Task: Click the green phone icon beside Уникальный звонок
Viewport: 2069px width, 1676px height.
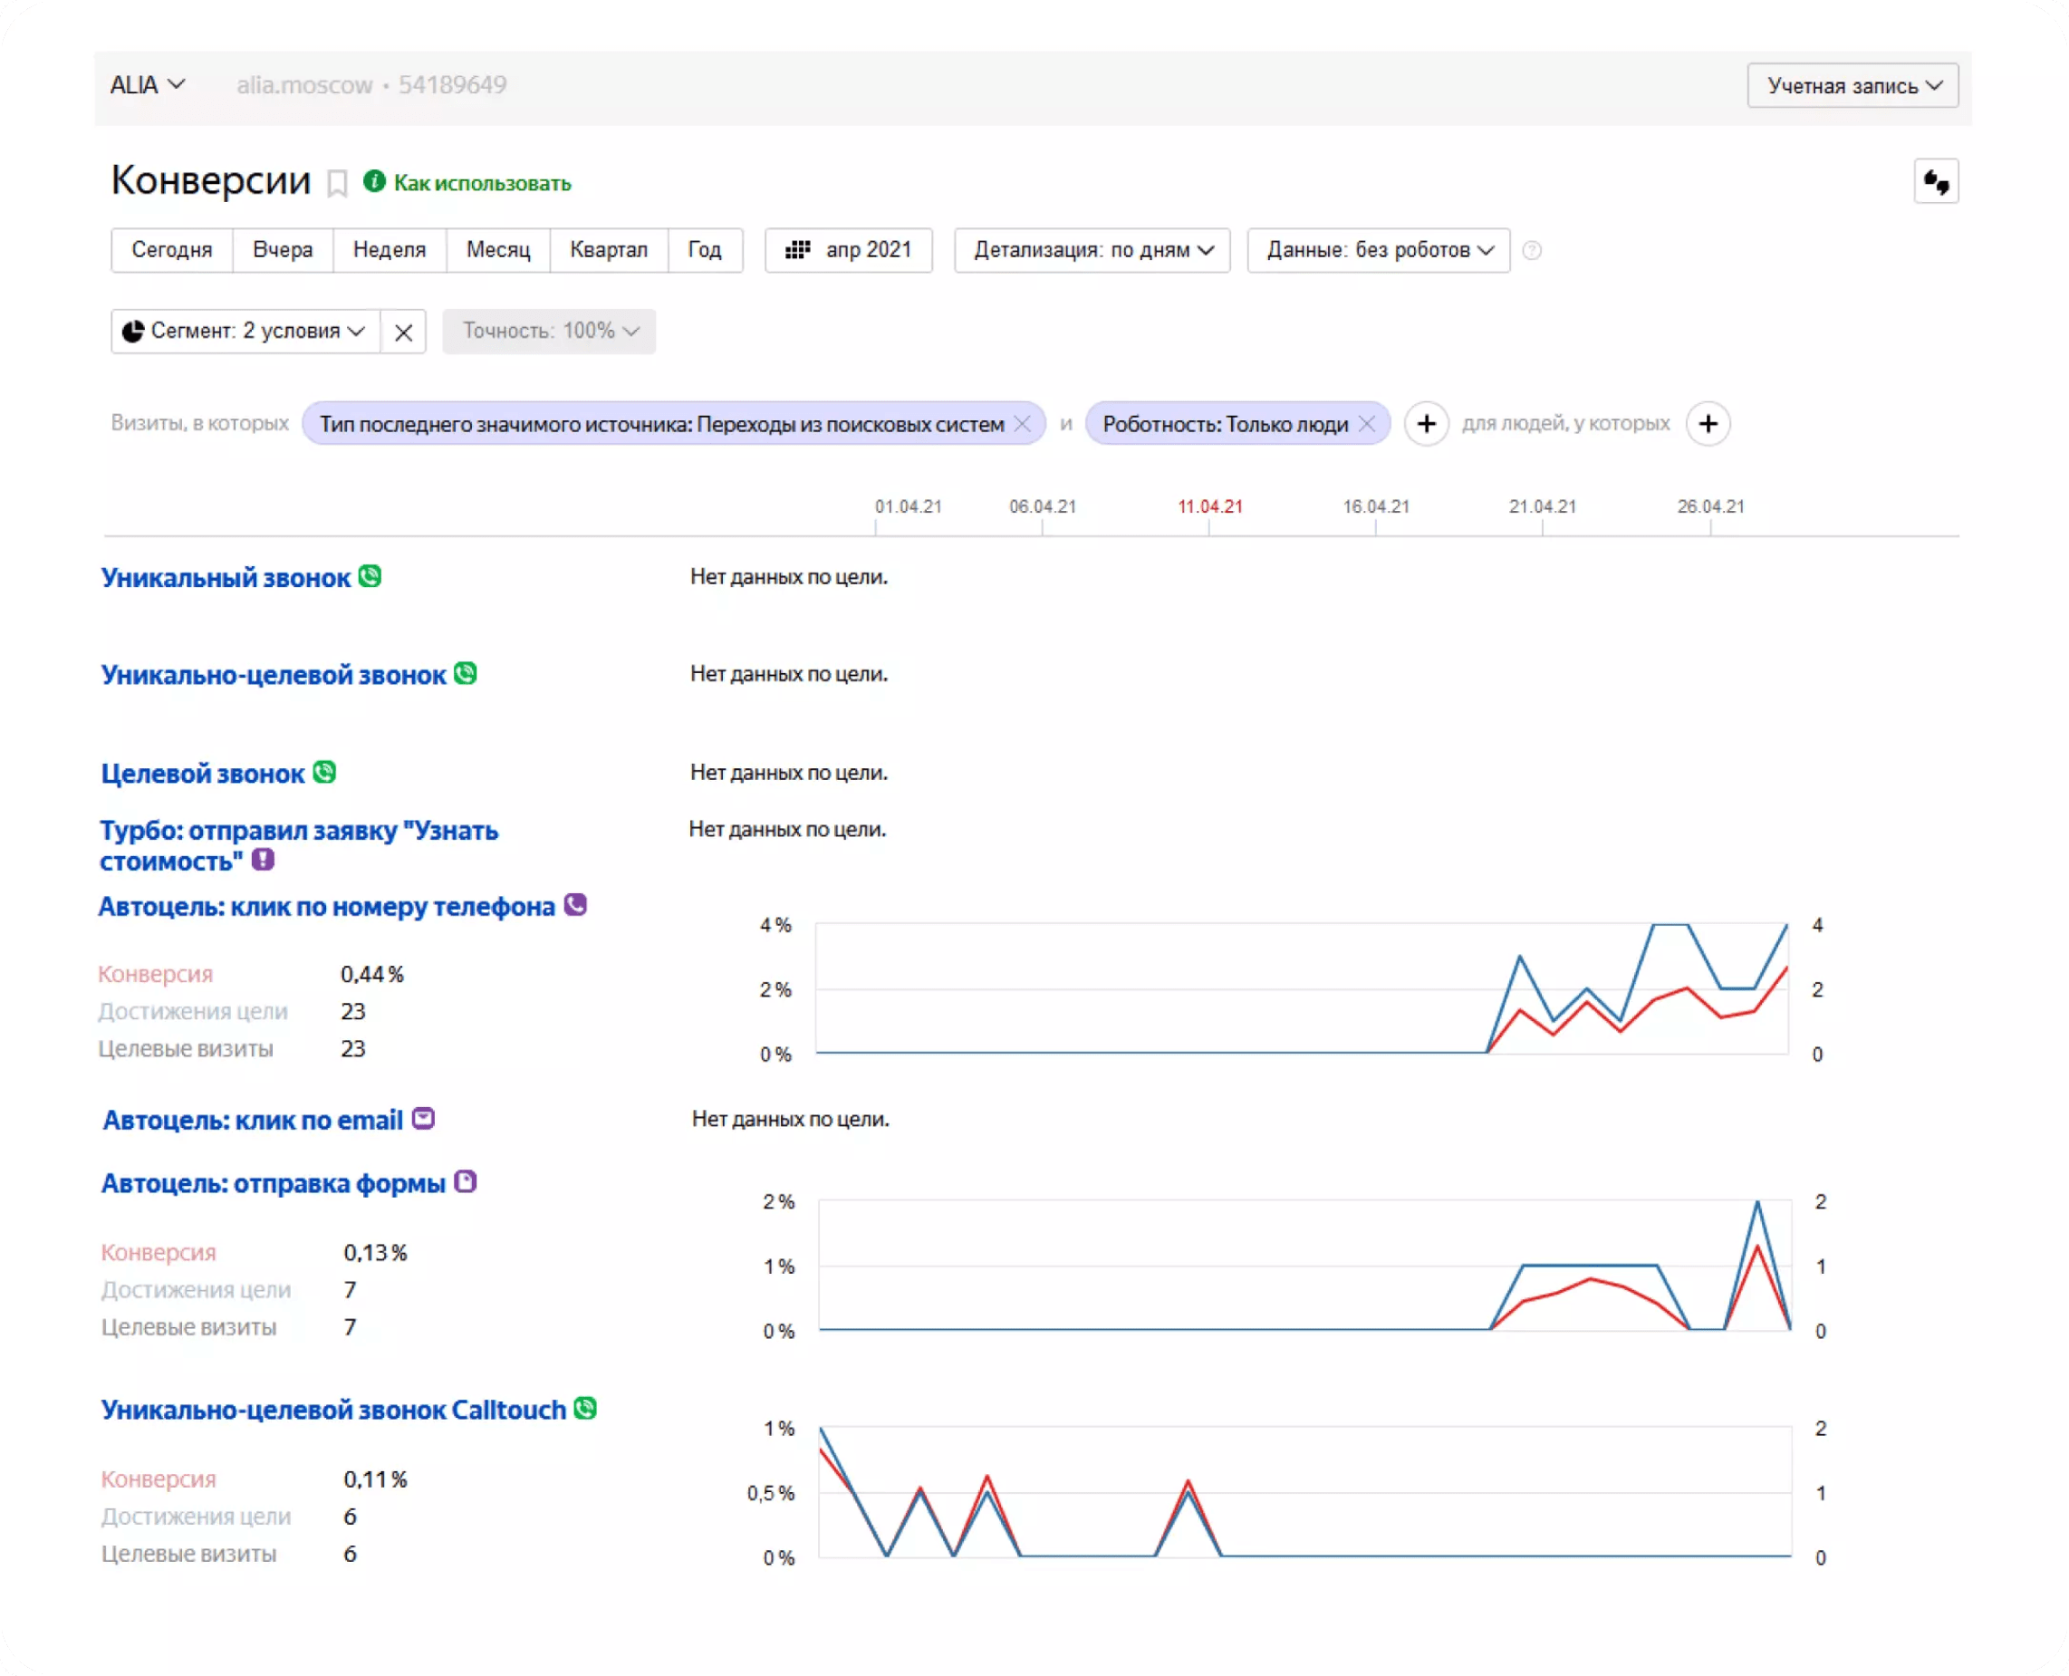Action: click(370, 576)
